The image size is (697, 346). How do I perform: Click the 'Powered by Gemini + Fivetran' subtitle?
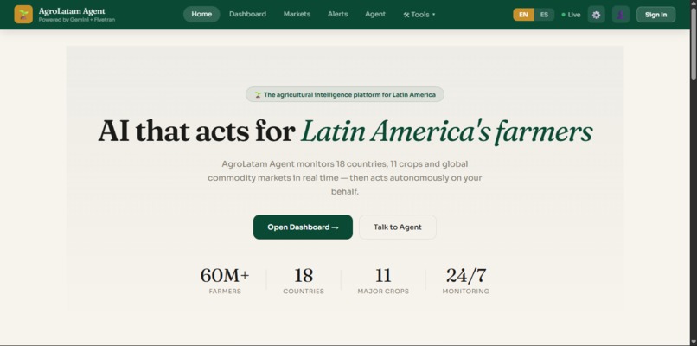[76, 20]
